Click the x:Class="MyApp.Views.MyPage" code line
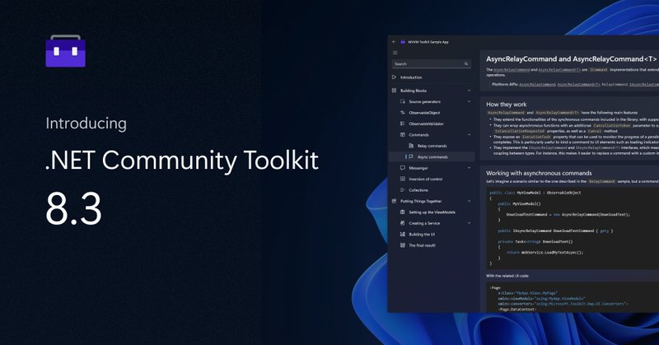The height and width of the screenshot is (345, 659). (527, 293)
